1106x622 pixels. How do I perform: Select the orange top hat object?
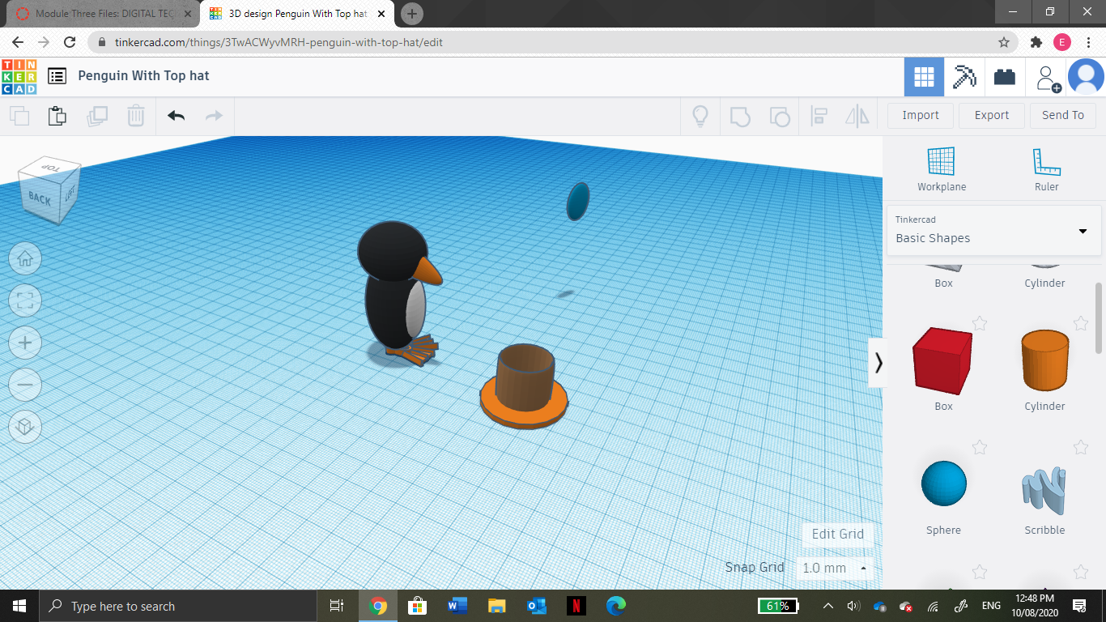tap(524, 386)
